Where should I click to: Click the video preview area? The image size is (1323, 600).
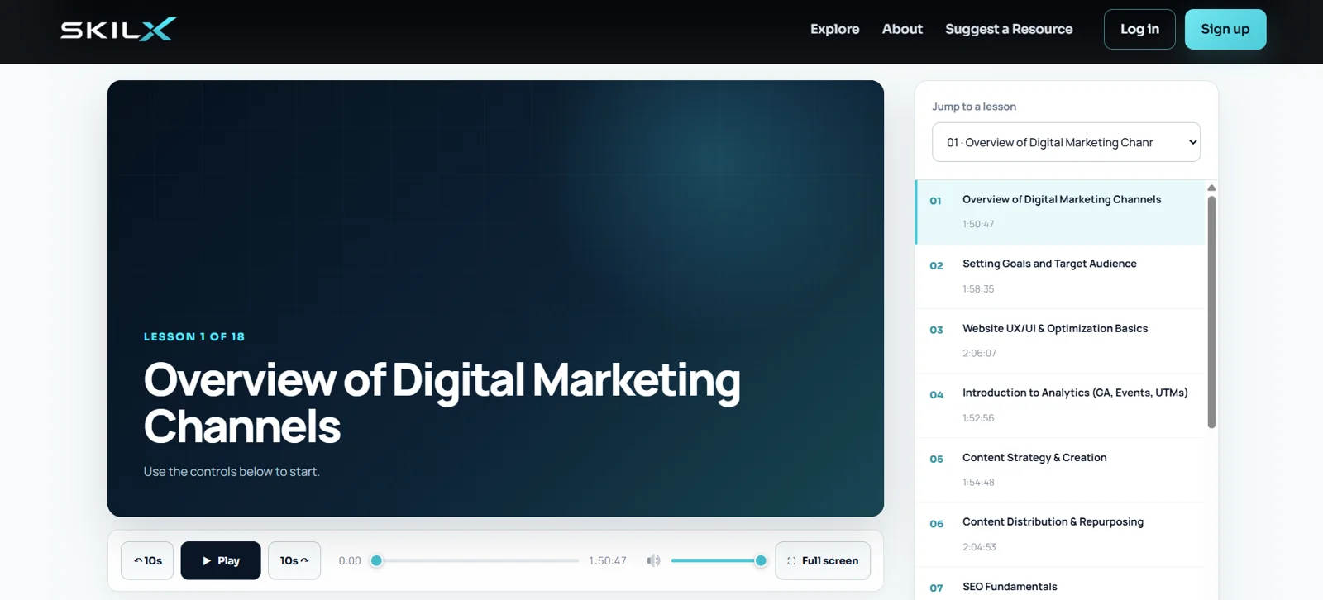point(495,298)
